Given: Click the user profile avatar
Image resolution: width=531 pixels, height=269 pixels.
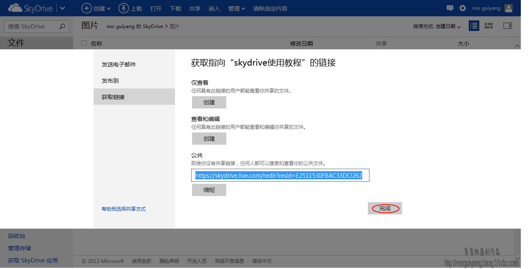Looking at the screenshot, I should 508,8.
